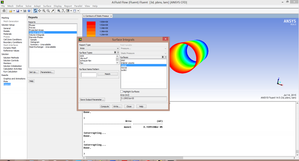Deselect all Surfaces list entries icon
The image size is (299, 161).
click(166, 57)
